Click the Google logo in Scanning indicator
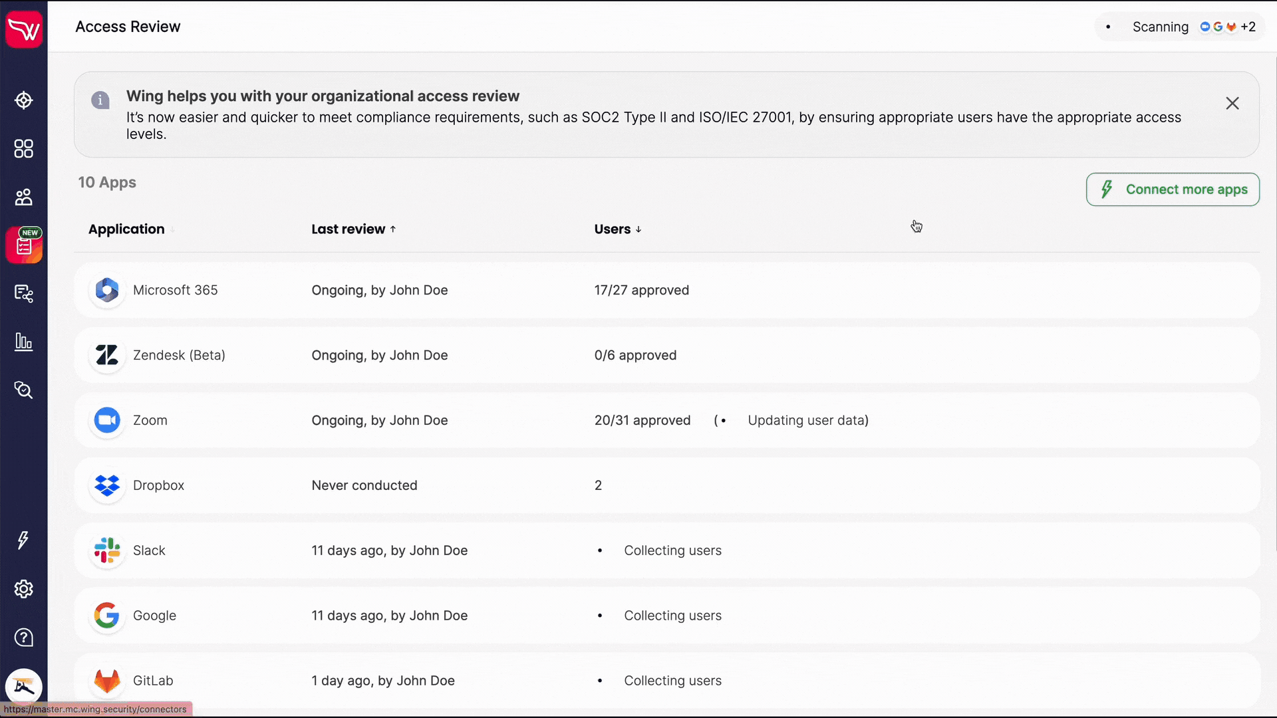 (x=1218, y=27)
